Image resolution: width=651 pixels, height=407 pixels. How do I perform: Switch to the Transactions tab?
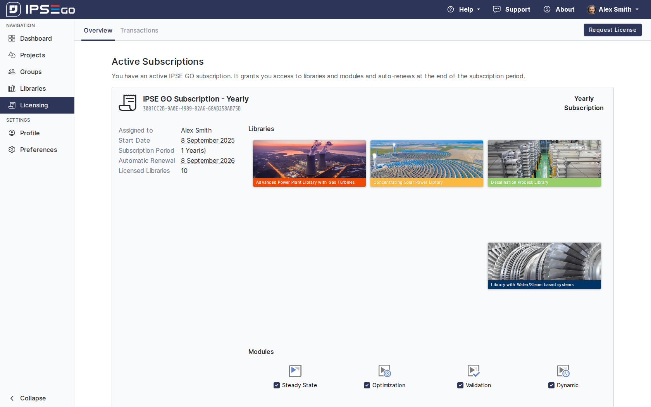click(139, 30)
